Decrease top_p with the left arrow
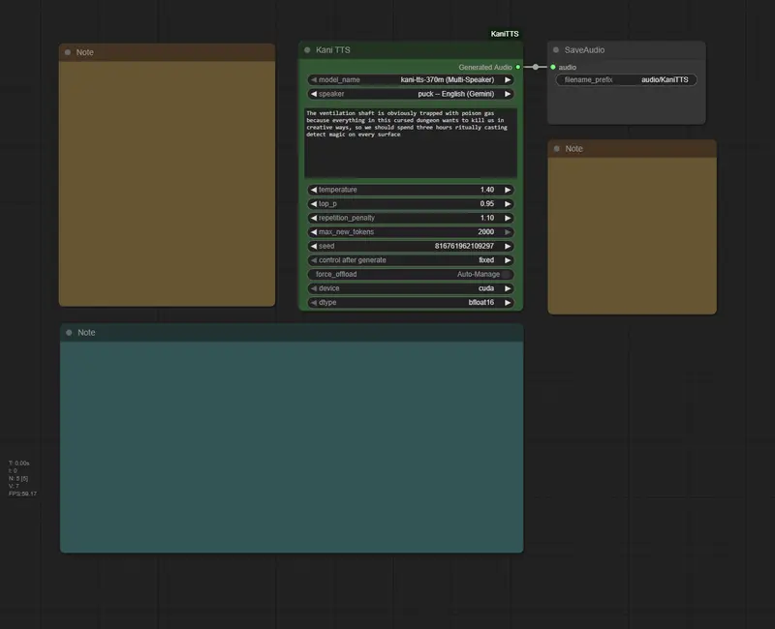This screenshot has width=775, height=629. tap(313, 204)
